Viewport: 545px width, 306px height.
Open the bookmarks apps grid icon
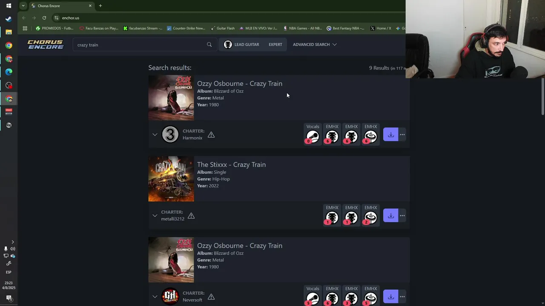(x=25, y=28)
